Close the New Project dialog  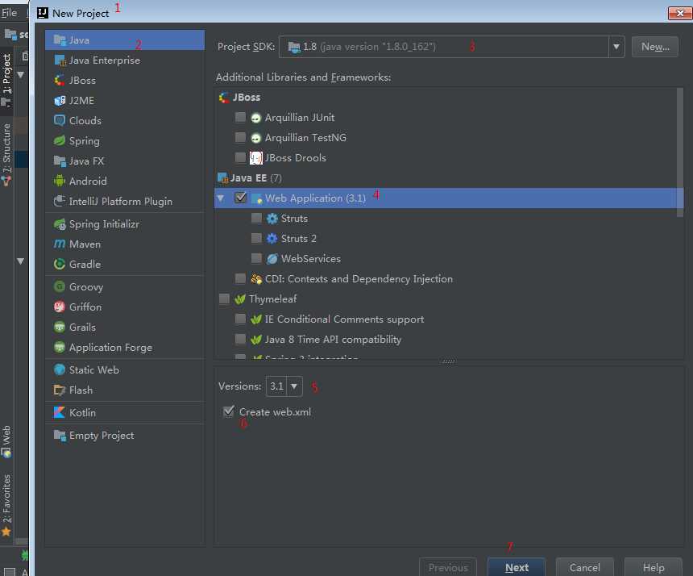pos(680,13)
